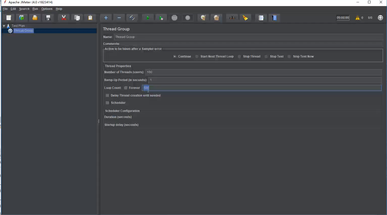
Task: Click the Loop Count input field
Action: [262, 88]
